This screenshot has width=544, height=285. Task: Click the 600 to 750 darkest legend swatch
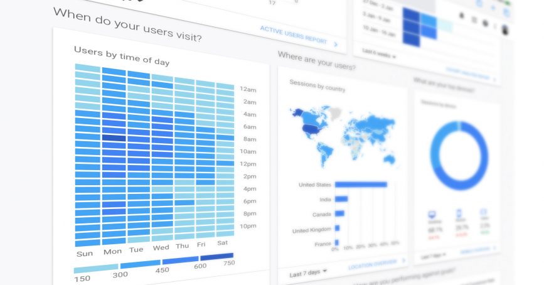coord(217,257)
